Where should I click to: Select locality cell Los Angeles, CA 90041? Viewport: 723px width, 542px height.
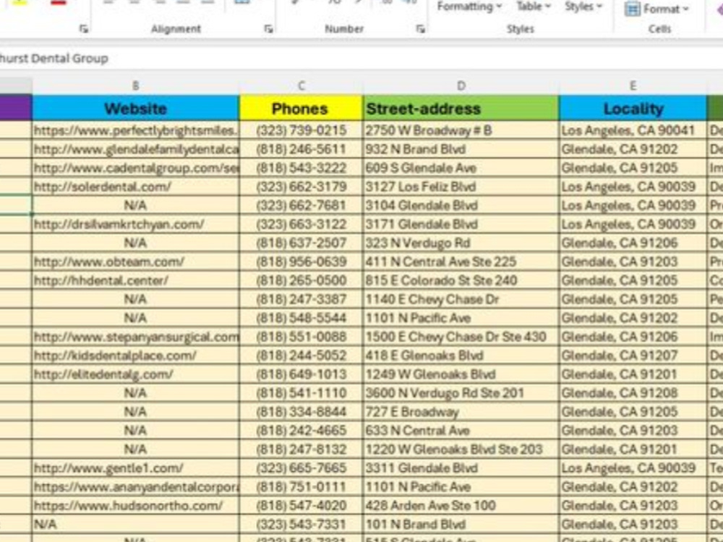coord(633,130)
